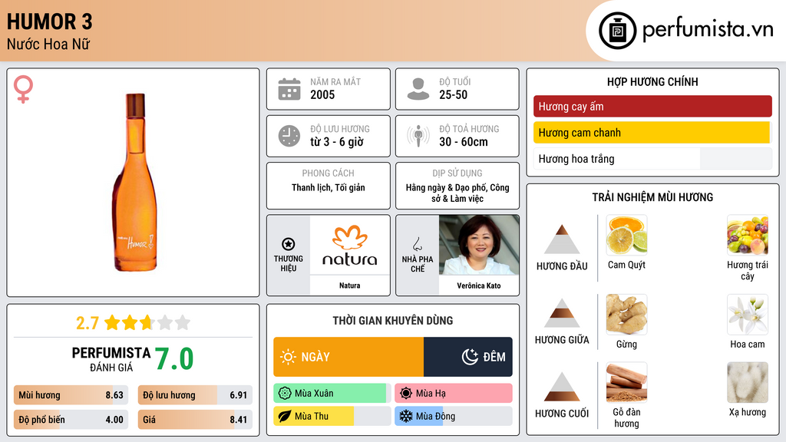Viewport: 786px width, 442px height.
Task: Click the nose icon above Nhà pha chế
Action: click(x=417, y=244)
